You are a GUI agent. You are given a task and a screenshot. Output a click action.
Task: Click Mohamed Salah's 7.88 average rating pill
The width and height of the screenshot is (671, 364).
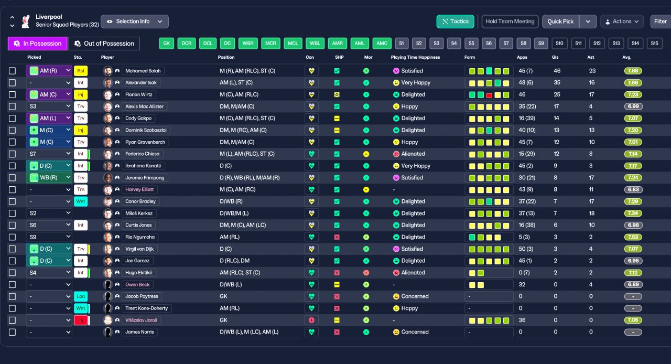pos(633,71)
